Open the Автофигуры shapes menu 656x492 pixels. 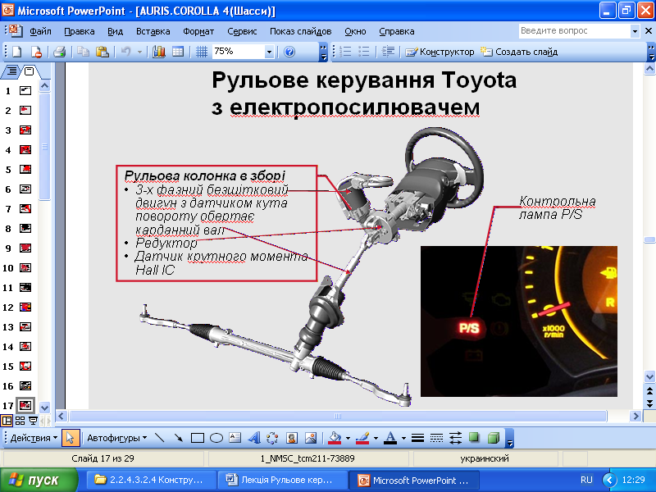pos(117,438)
